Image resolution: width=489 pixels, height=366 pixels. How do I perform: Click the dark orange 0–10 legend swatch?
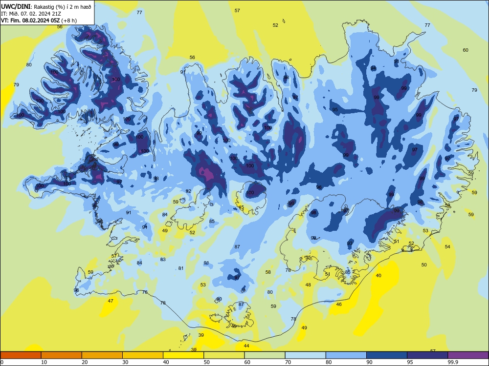tap(21, 355)
